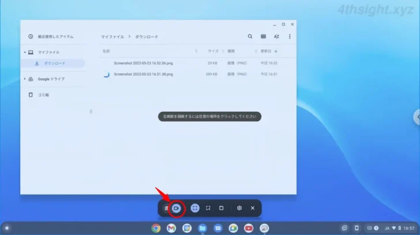Open the holding space tray icon
This screenshot has height=235, width=420.
(x=344, y=228)
